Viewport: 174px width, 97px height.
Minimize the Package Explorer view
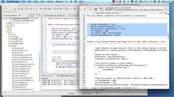click(x=37, y=15)
